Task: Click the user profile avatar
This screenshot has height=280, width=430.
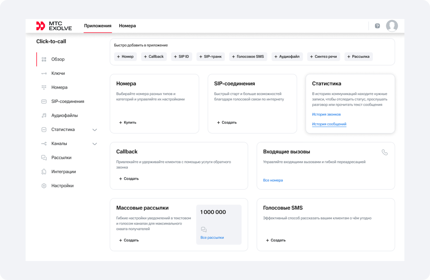Action: [x=392, y=26]
